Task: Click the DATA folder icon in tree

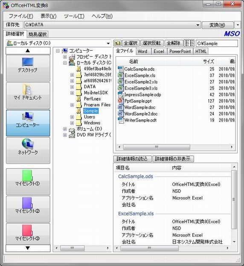Action: point(78,87)
